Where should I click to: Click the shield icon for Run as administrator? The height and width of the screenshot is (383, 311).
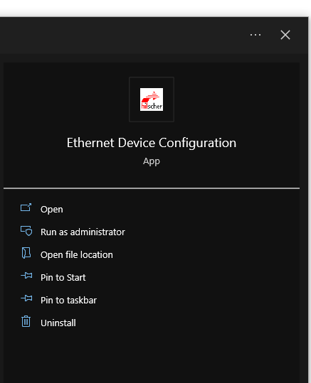[x=26, y=230]
